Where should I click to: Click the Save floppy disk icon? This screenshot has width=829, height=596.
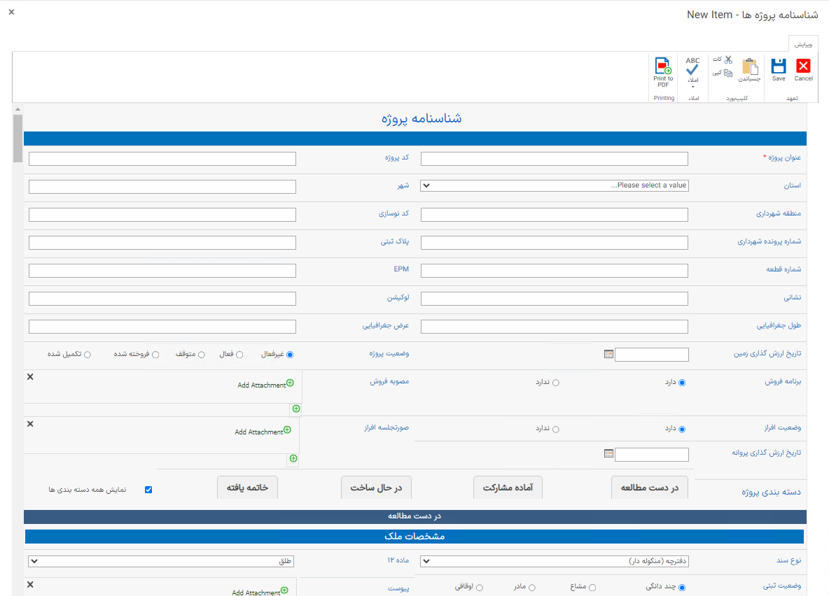[779, 66]
